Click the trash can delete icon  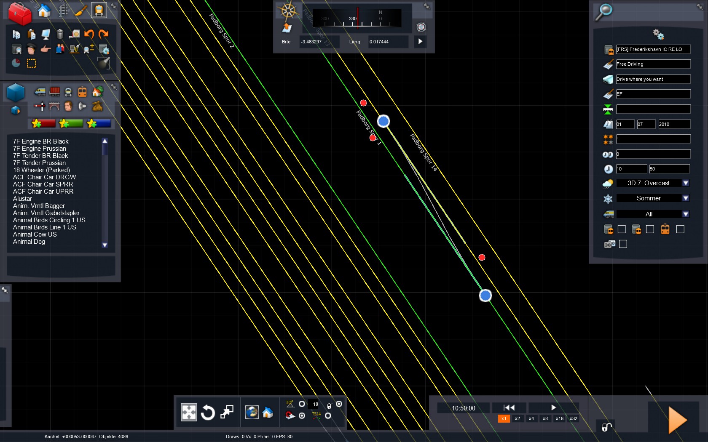pos(60,34)
